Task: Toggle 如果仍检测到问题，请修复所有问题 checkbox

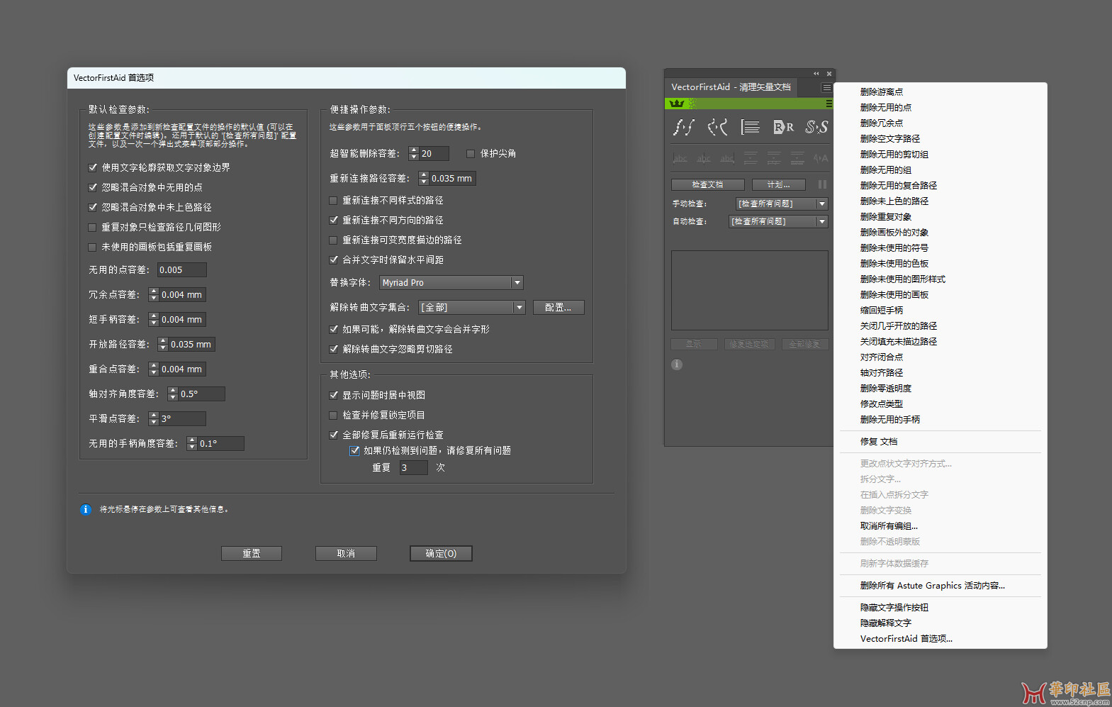Action: tap(355, 450)
